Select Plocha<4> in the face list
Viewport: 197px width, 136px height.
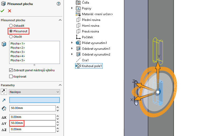click(18, 56)
